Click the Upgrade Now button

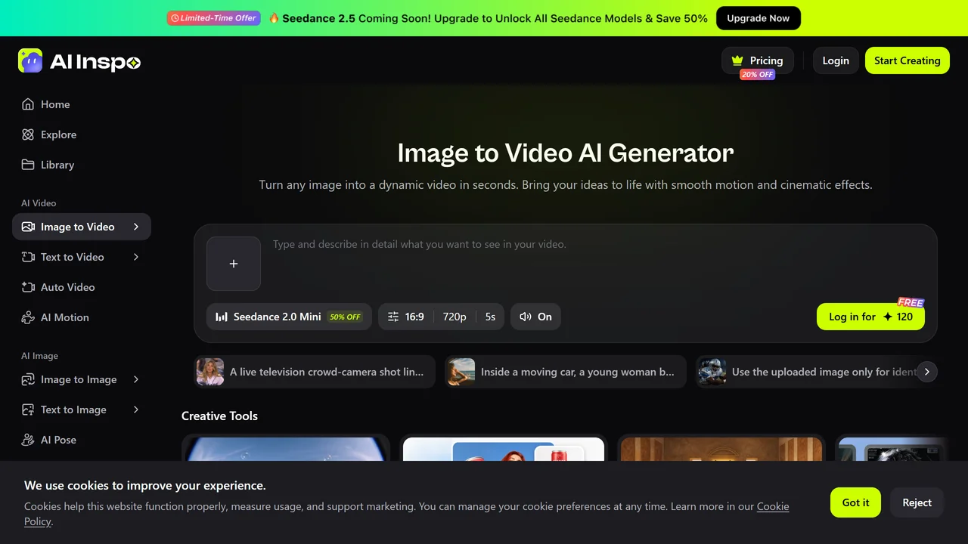[758, 18]
